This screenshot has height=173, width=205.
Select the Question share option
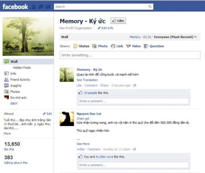[x=154, y=46]
